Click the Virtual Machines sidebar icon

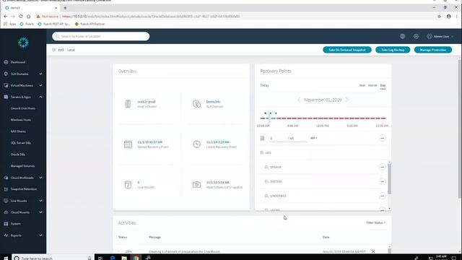point(6,85)
